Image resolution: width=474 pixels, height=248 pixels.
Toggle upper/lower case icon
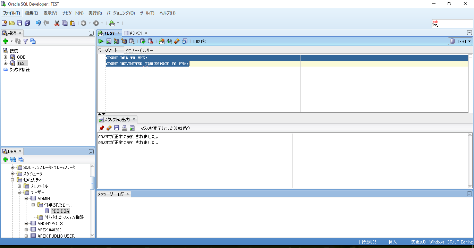pyautogui.click(x=169, y=41)
